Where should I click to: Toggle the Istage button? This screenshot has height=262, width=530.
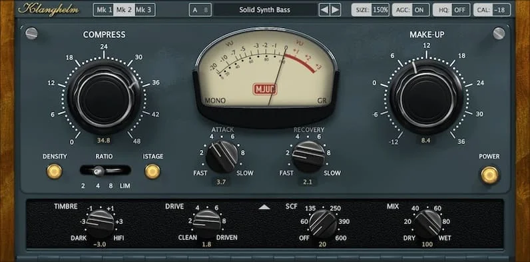click(152, 171)
